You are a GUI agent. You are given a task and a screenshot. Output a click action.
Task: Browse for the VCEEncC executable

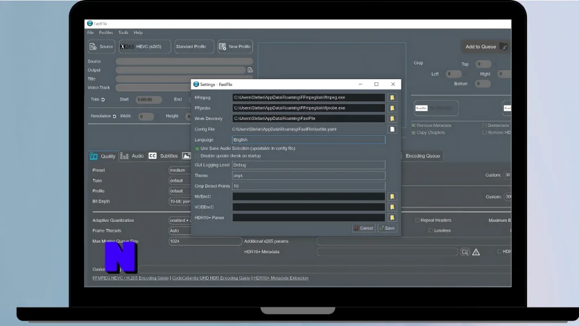[x=392, y=207]
